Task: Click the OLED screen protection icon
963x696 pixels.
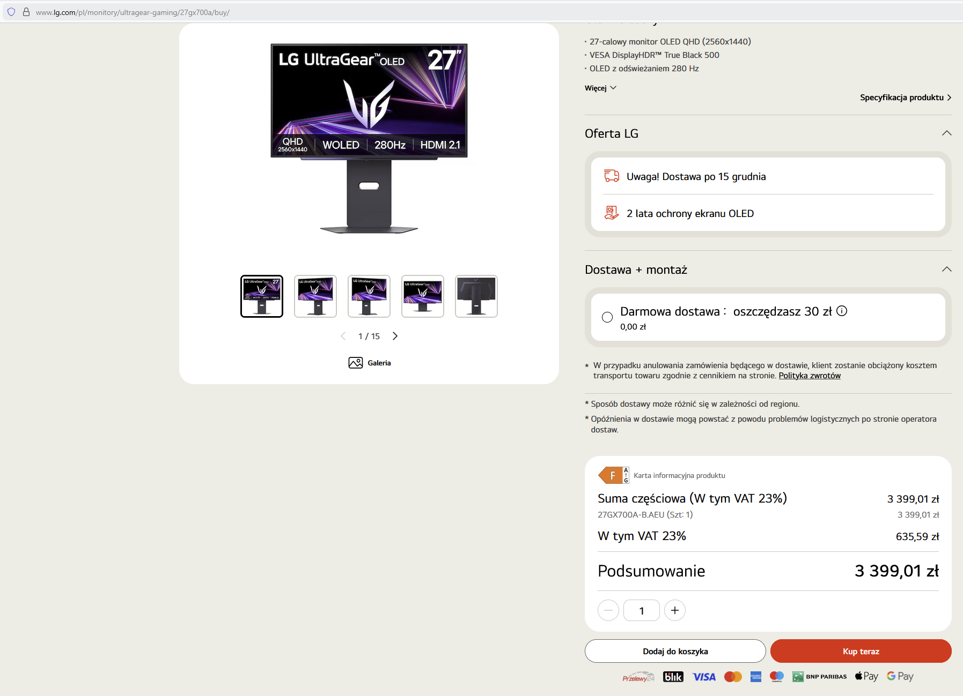Action: [612, 213]
